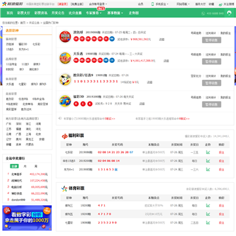The width and height of the screenshot is (236, 236).
Task: Expand the 专家推荐 menu arrow
Action: click(x=101, y=13)
